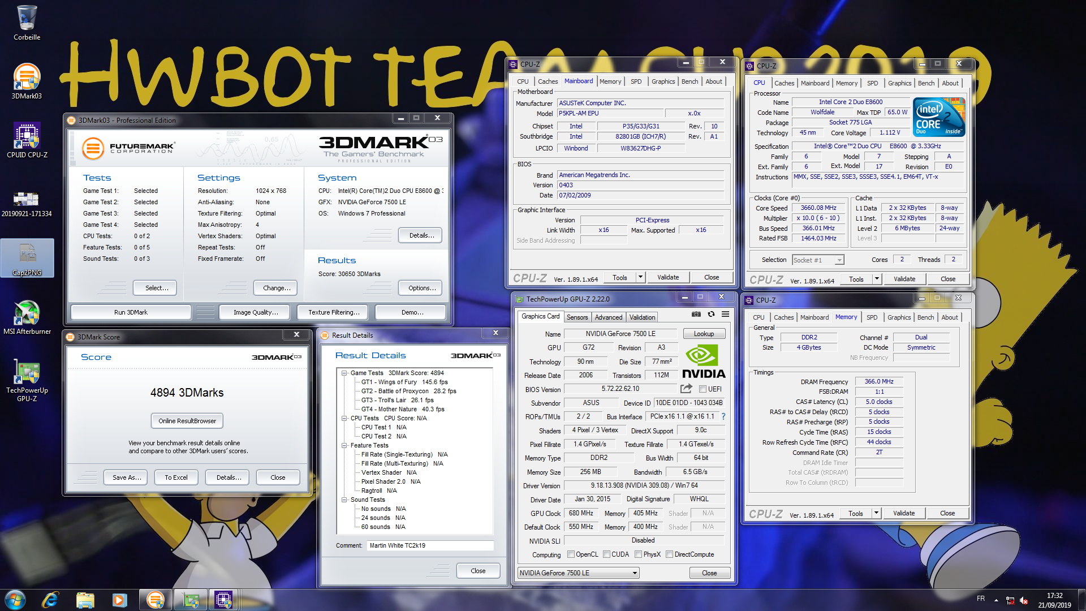Open the Socket #1 selection dropdown in CPU-Z
The image size is (1086, 611).
coord(818,260)
